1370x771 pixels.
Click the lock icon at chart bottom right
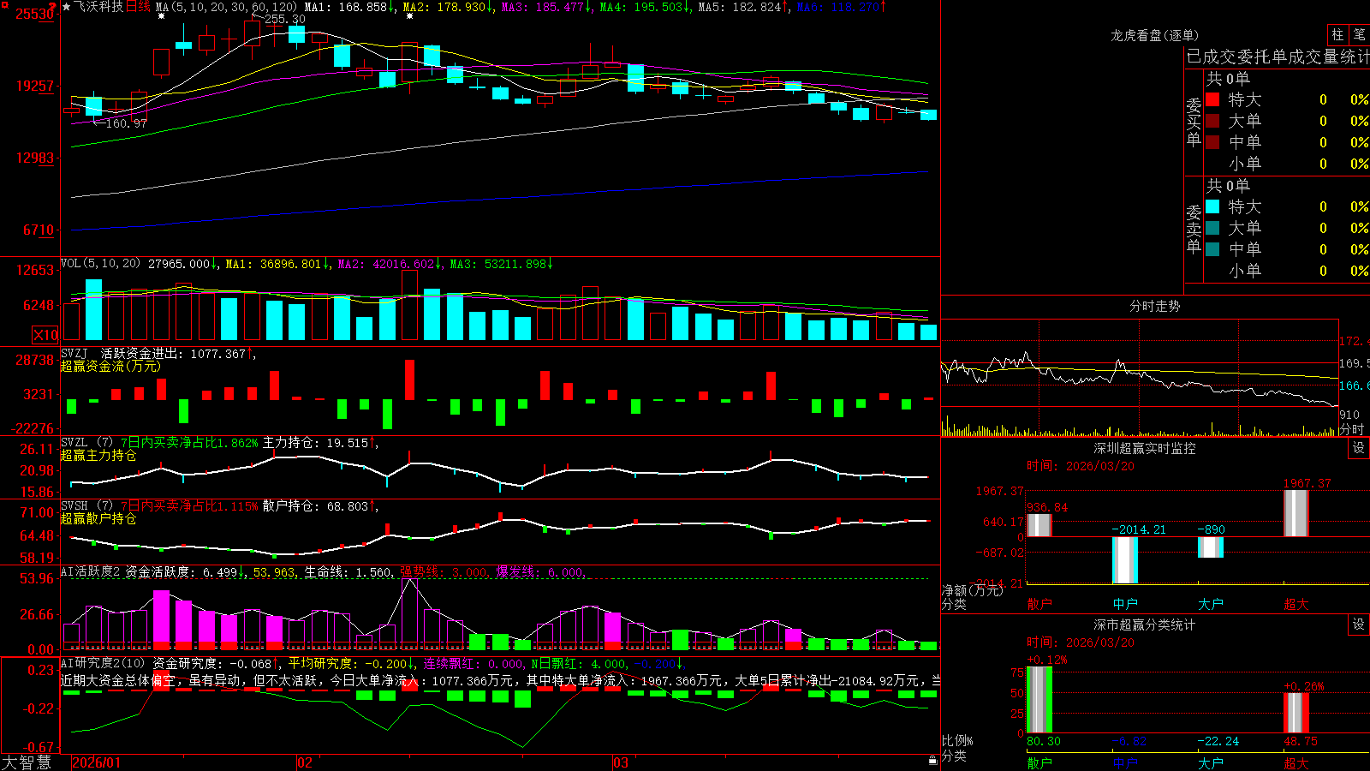933,761
